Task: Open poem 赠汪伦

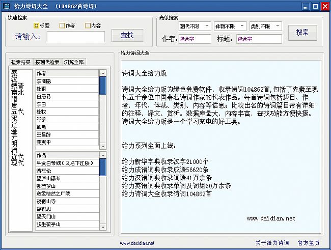Action: tap(68, 171)
